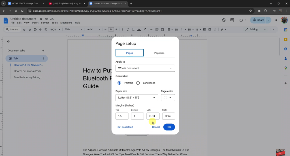Toggle Underline formatting button
The width and height of the screenshot is (290, 156).
coord(133,29)
